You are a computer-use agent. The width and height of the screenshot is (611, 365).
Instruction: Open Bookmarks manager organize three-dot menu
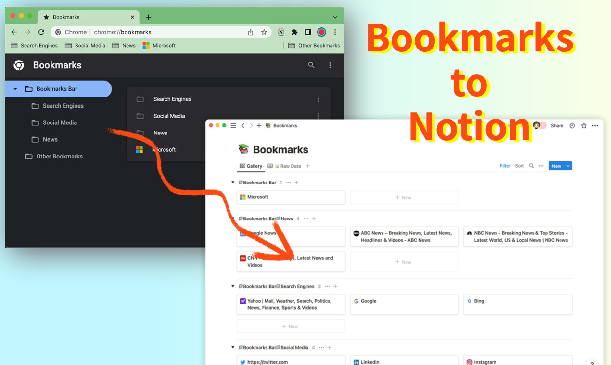pyautogui.click(x=330, y=65)
